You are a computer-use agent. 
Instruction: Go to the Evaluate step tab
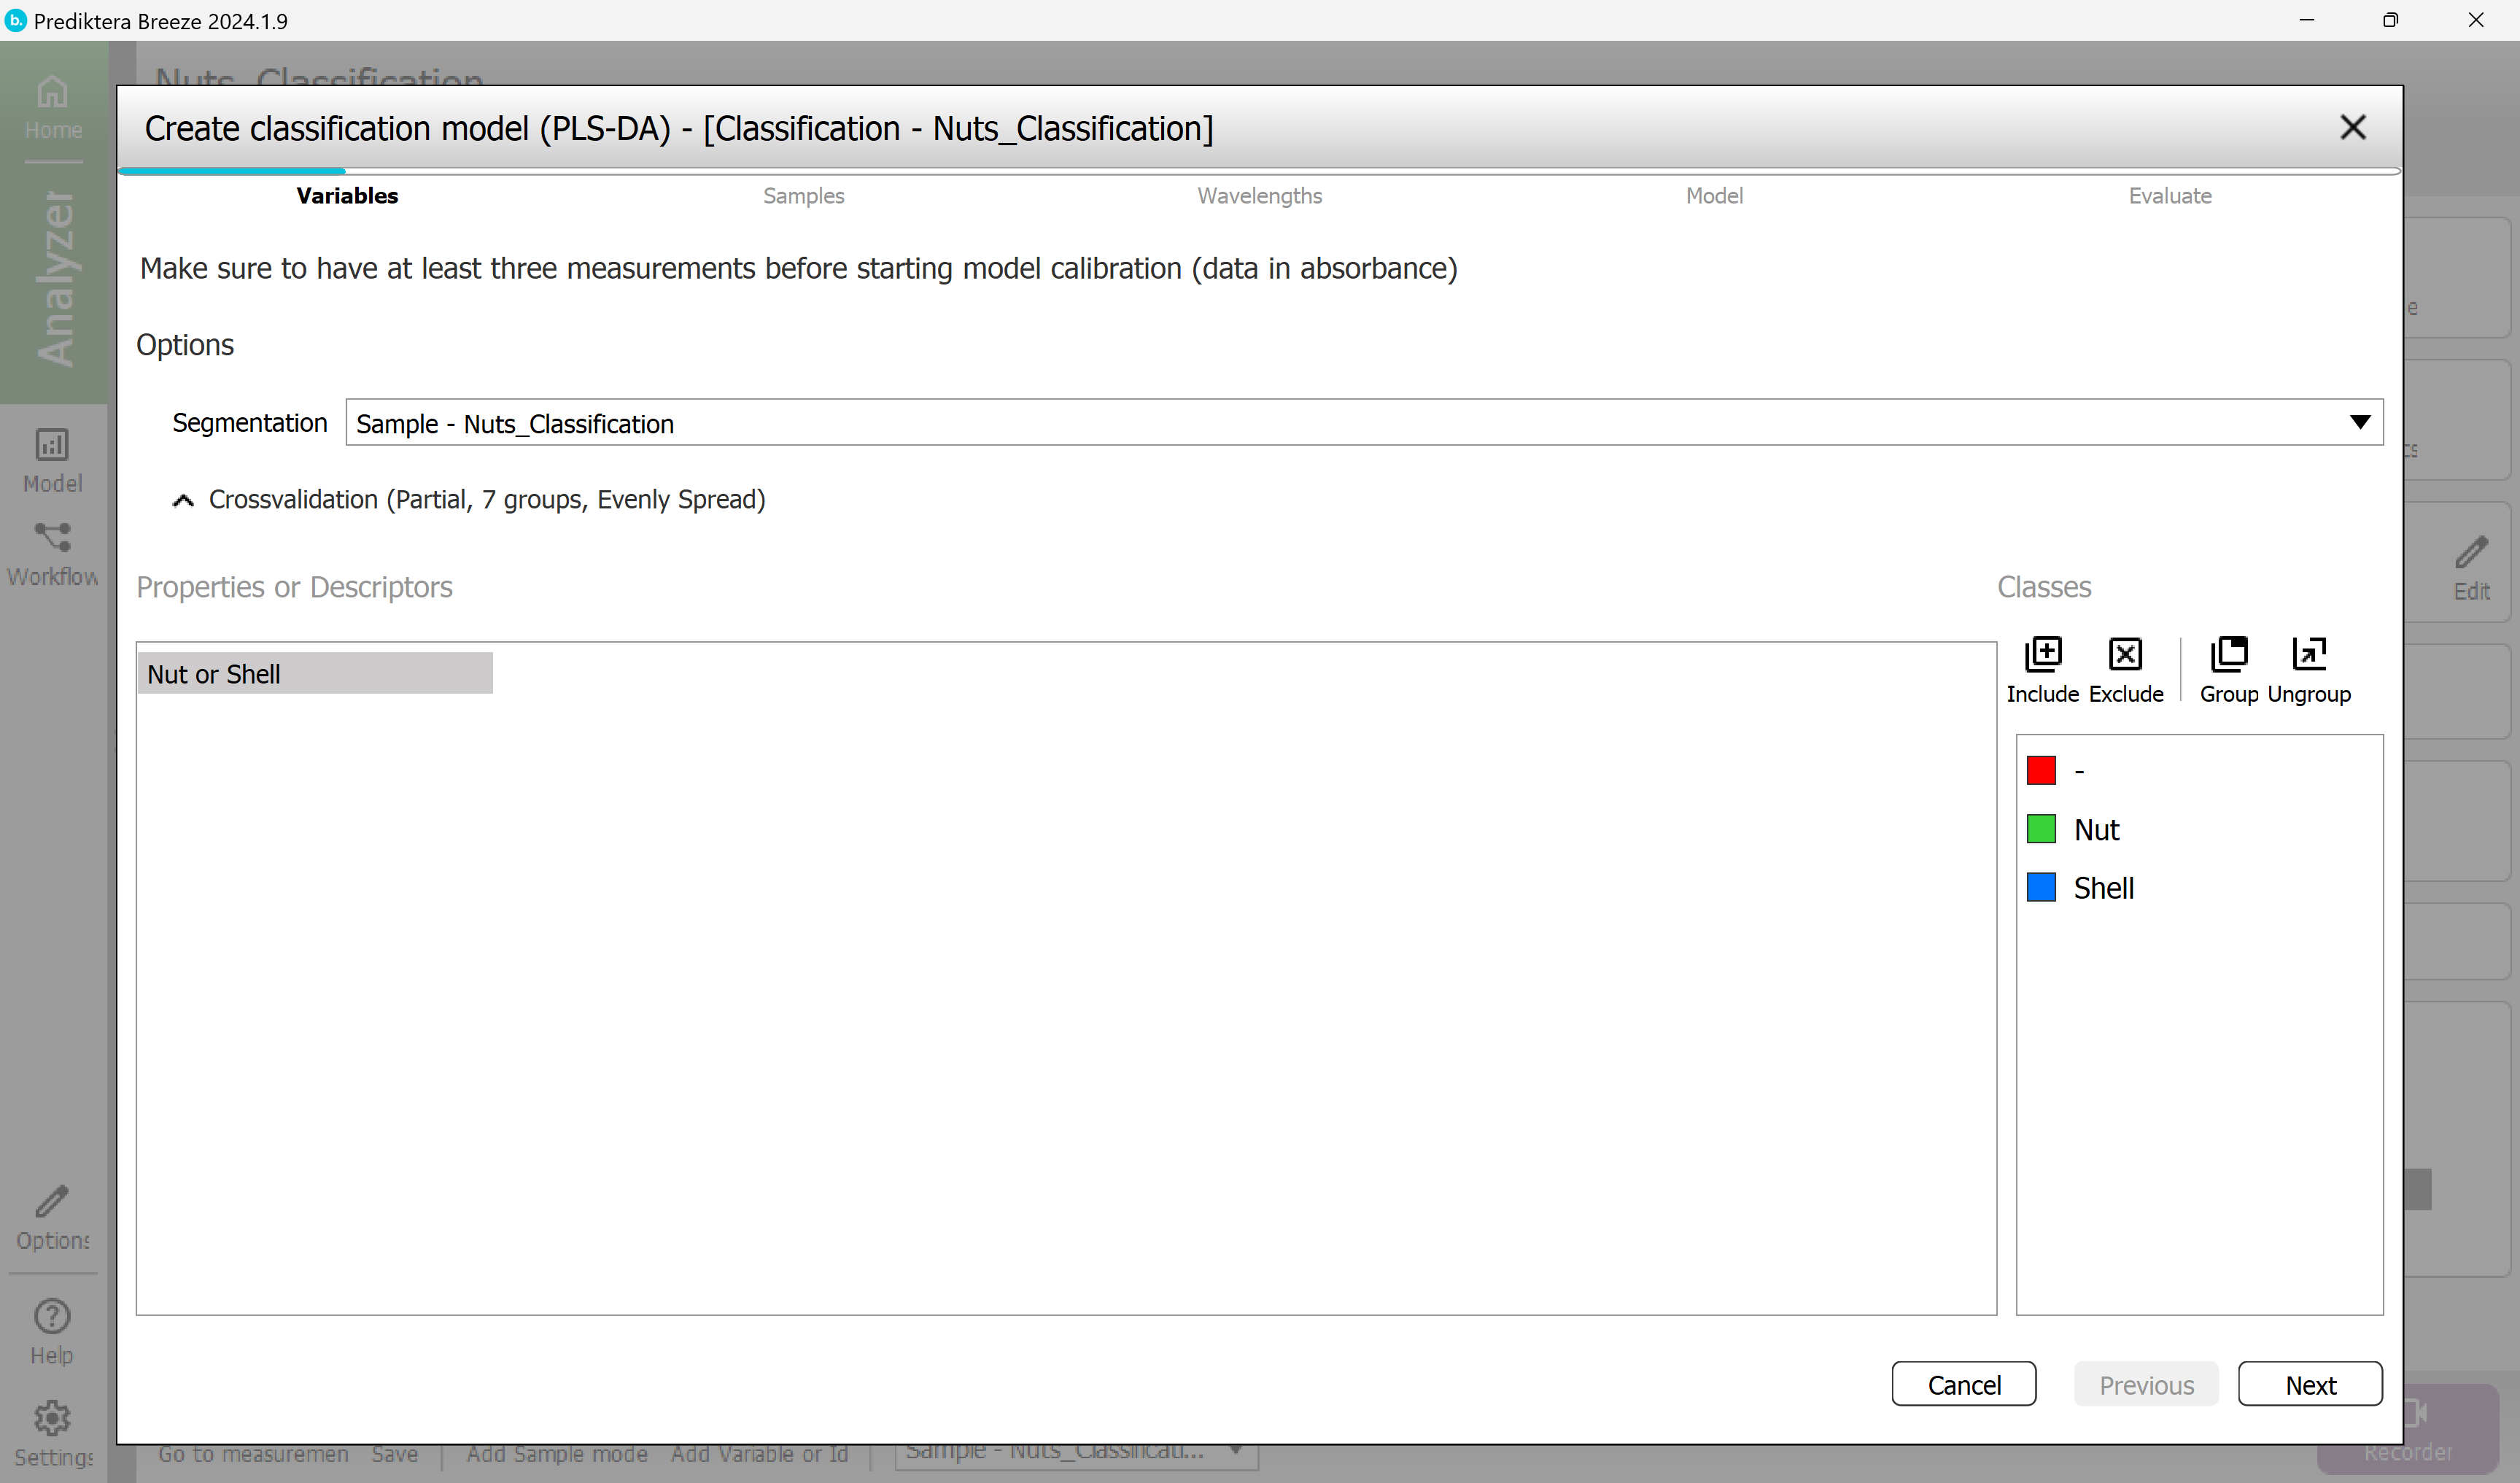click(2169, 196)
